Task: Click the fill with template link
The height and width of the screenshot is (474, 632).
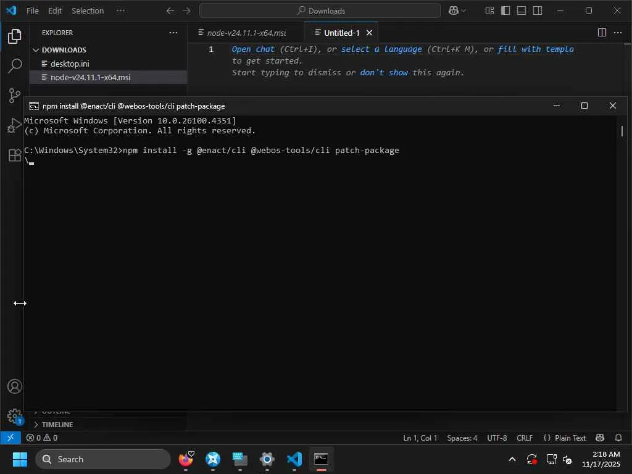Action: click(x=535, y=49)
